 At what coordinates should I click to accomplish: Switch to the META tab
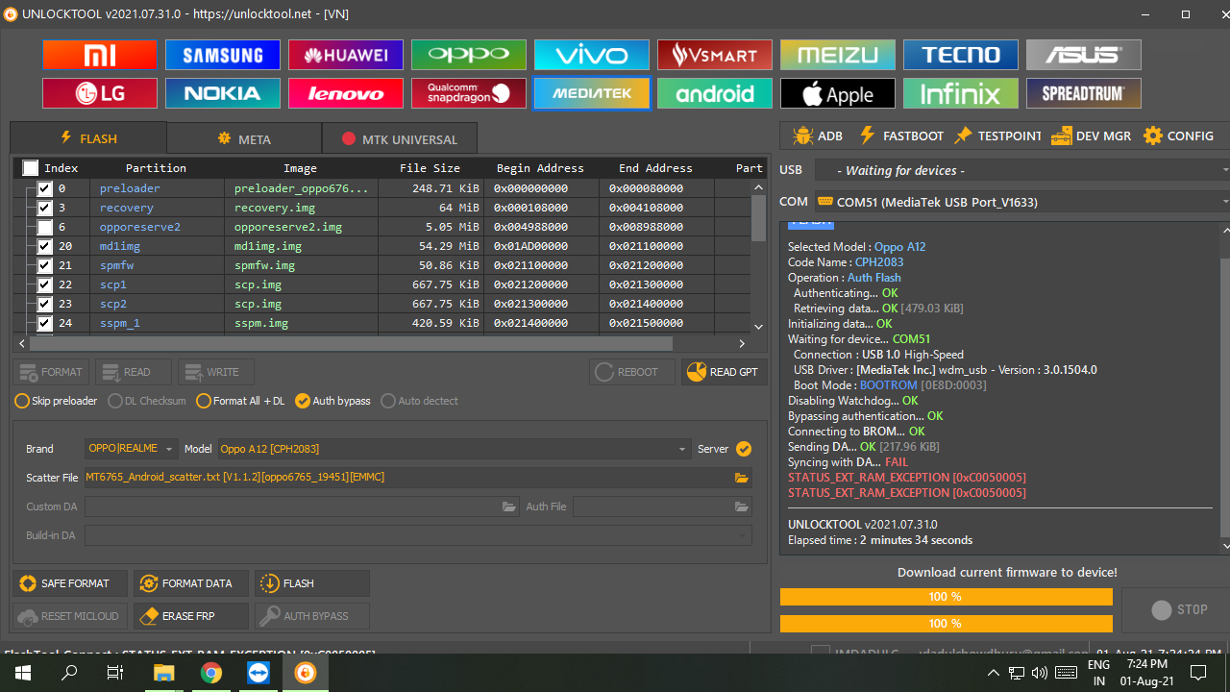click(x=244, y=138)
